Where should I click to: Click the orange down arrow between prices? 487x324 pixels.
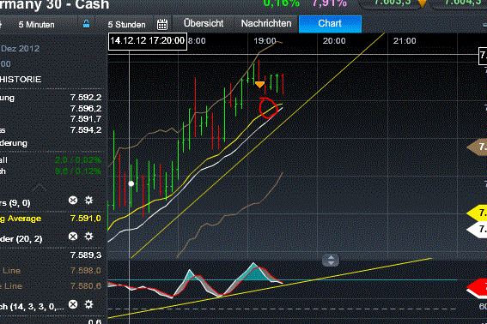[x=422, y=3]
